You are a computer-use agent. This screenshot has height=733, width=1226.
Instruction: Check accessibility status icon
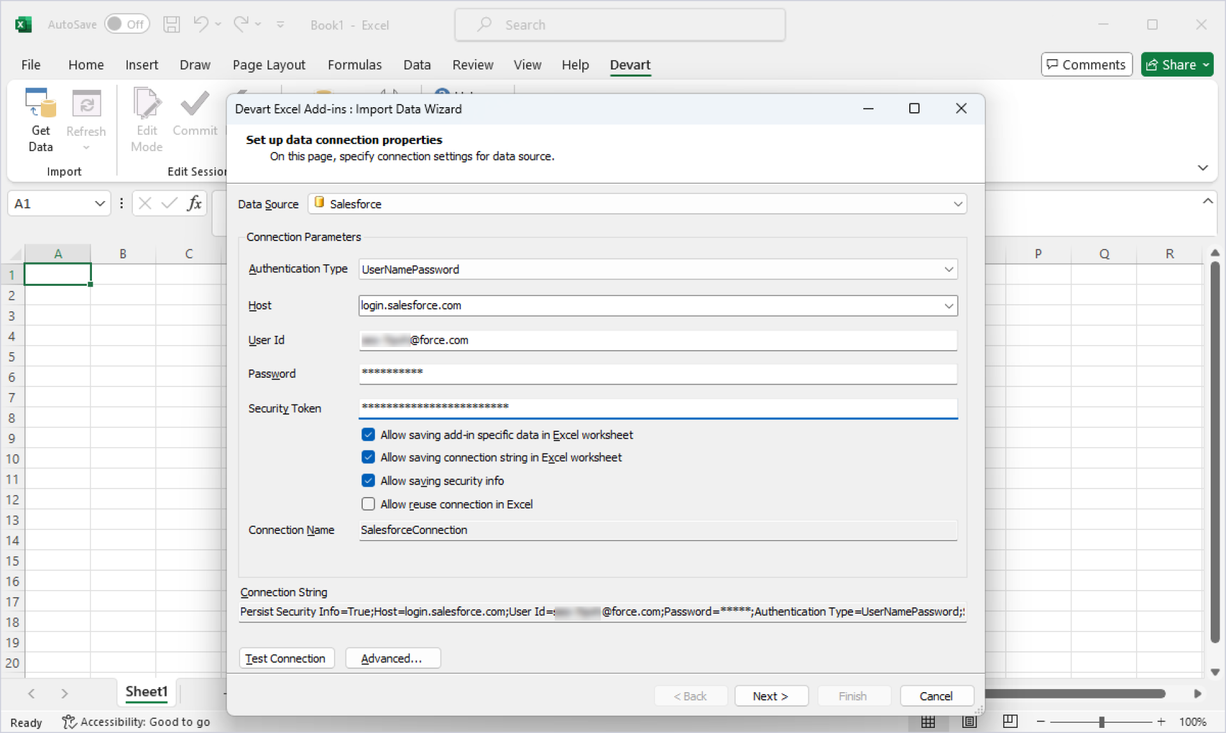(x=69, y=722)
